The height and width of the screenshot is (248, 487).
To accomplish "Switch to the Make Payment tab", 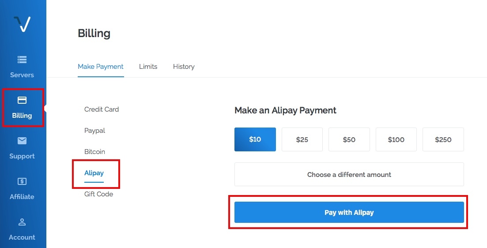I will tap(101, 67).
